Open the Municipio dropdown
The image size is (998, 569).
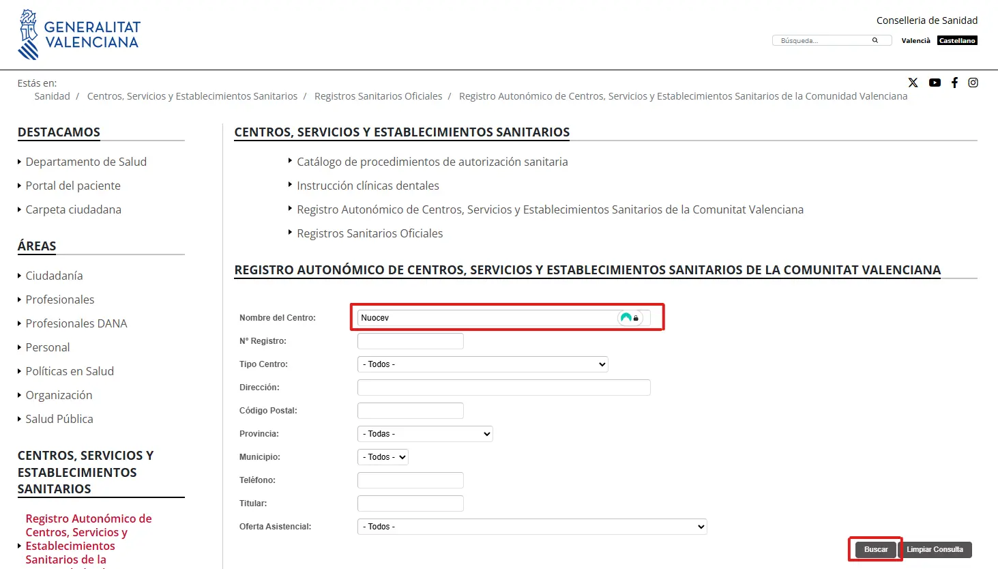(383, 457)
